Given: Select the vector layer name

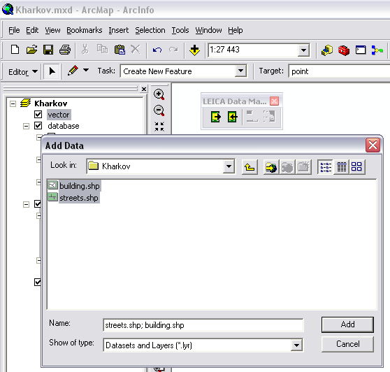Looking at the screenshot, I should point(59,115).
